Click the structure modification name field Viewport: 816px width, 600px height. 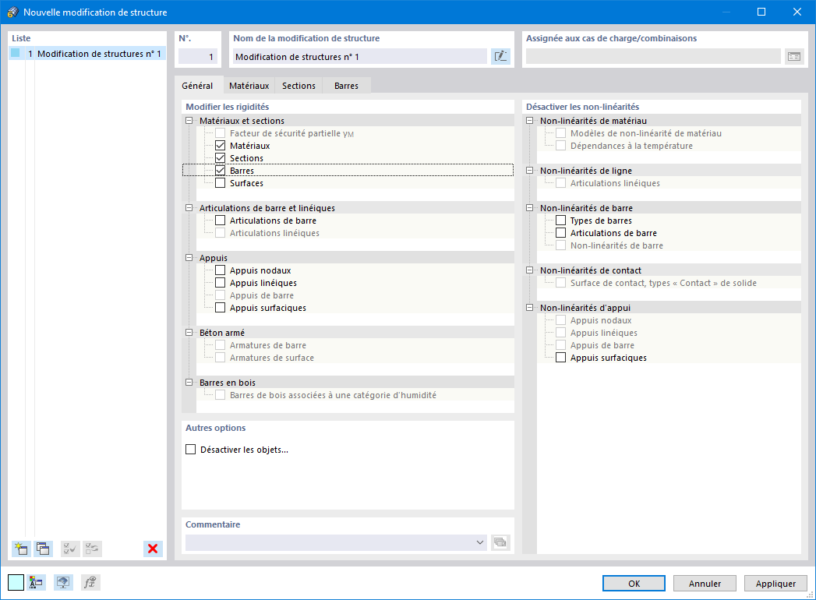tap(359, 57)
